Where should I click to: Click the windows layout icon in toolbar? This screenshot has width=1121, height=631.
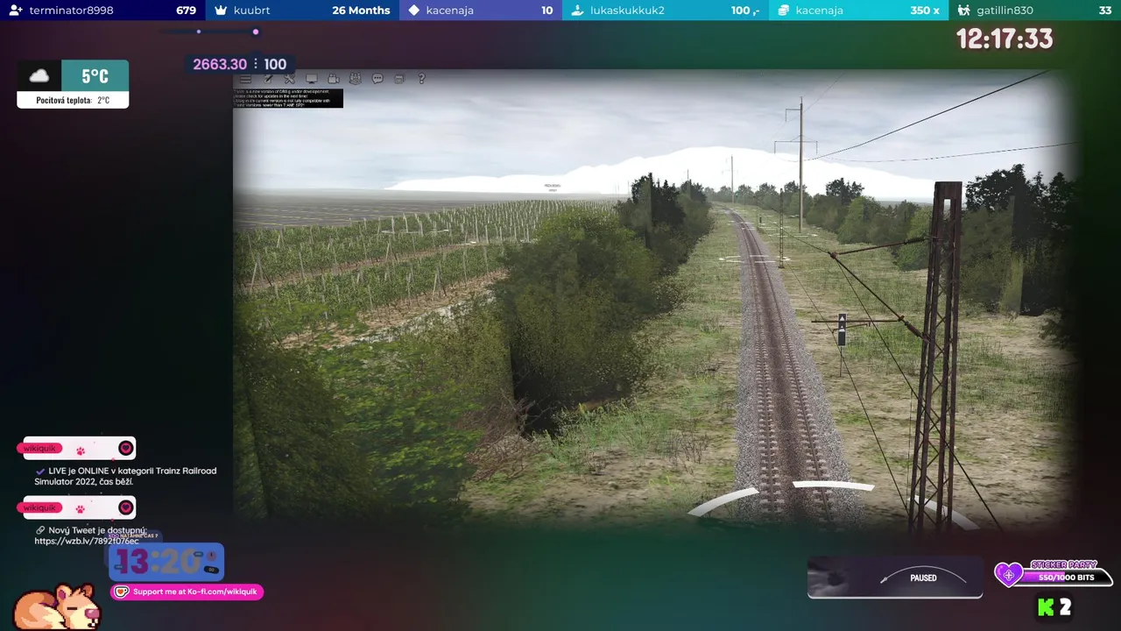pyautogui.click(x=399, y=79)
